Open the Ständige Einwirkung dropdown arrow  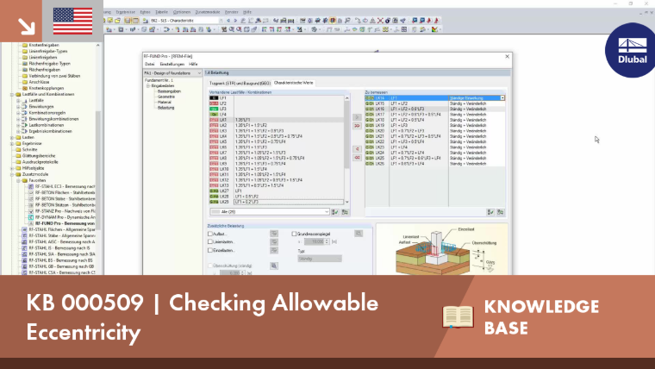502,98
